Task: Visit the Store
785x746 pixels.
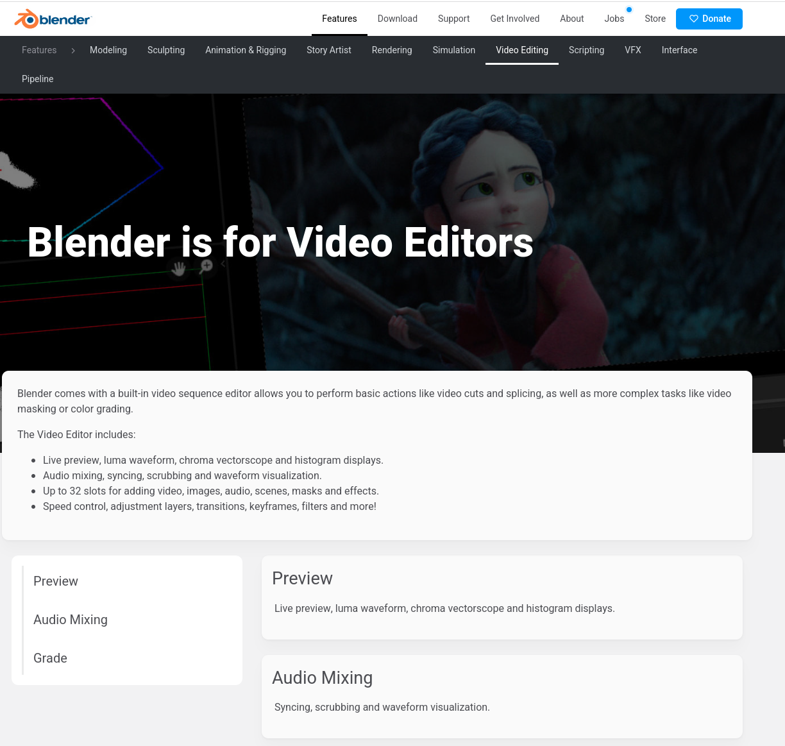Action: 655,19
